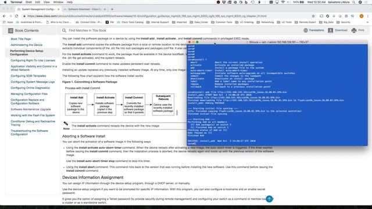Close the System Management Configuration tab
372x209 pixels.
pyautogui.click(x=58, y=9)
